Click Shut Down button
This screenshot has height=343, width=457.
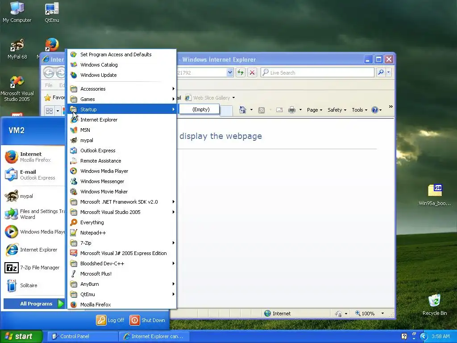(147, 320)
